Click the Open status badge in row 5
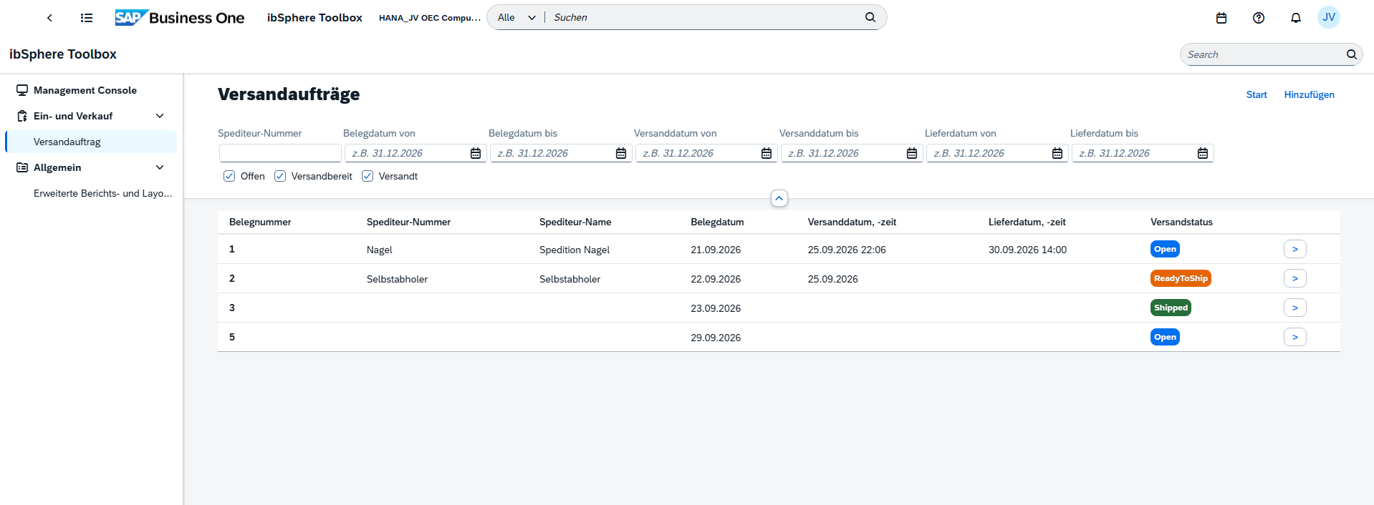 pyautogui.click(x=1165, y=337)
